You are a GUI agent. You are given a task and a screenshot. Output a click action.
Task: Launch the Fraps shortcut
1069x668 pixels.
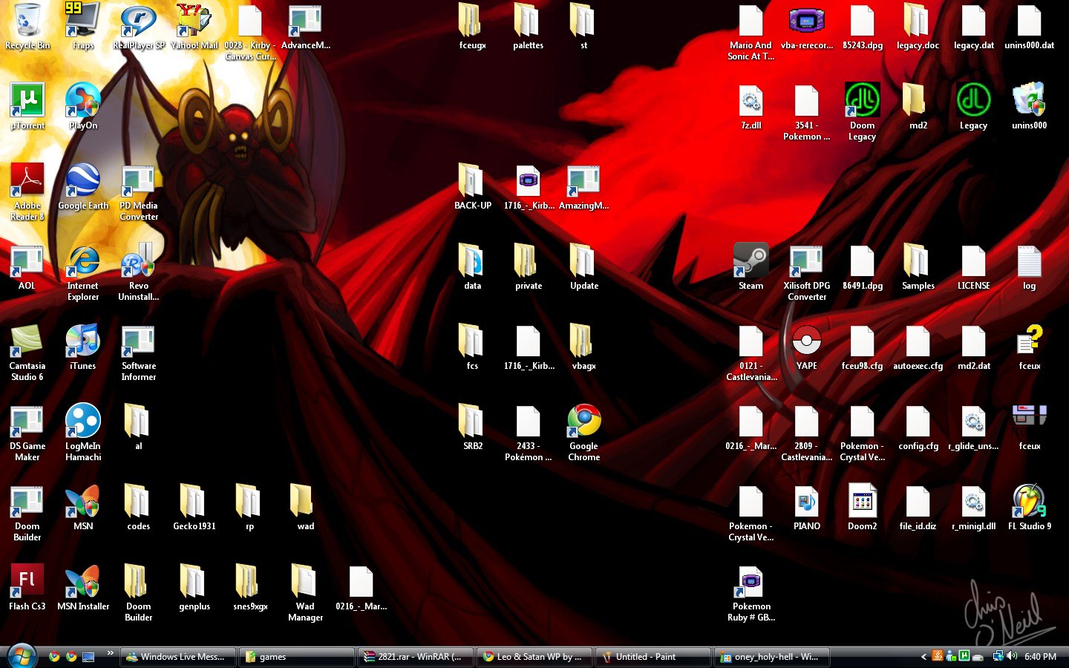click(x=83, y=27)
